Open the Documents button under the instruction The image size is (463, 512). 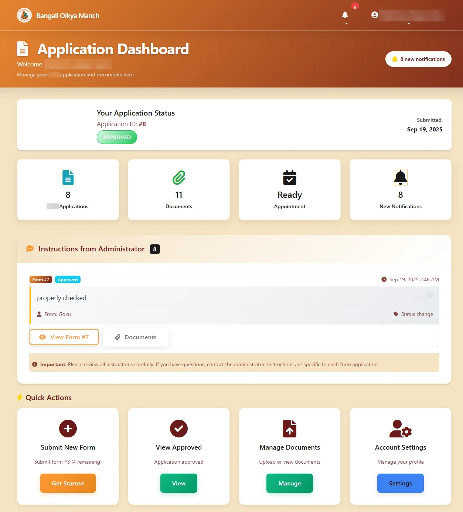pos(136,337)
